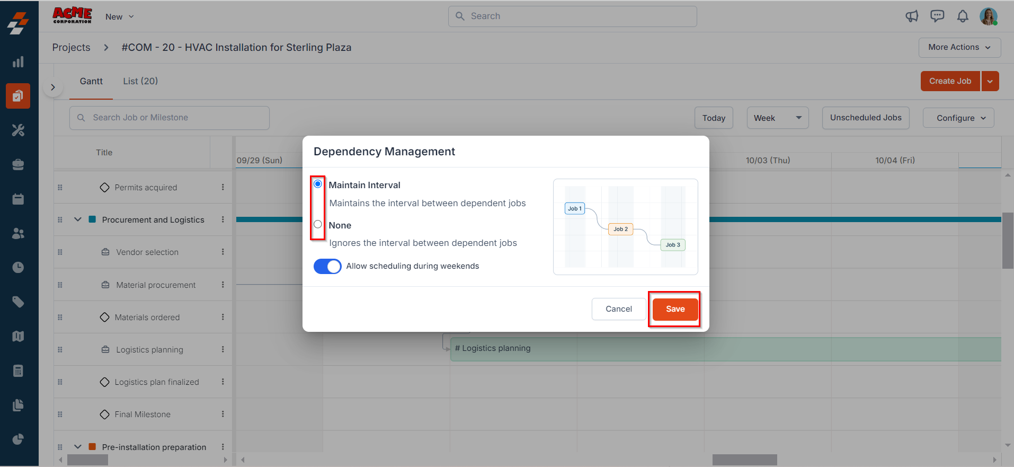Click the app logo at sidebar top
The height and width of the screenshot is (467, 1014).
tap(18, 23)
